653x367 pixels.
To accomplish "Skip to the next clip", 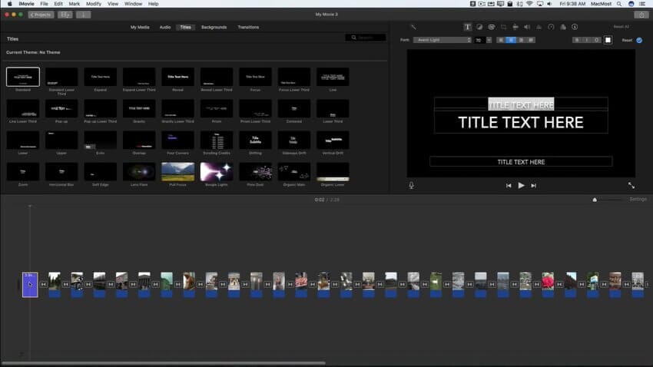I will (x=533, y=186).
